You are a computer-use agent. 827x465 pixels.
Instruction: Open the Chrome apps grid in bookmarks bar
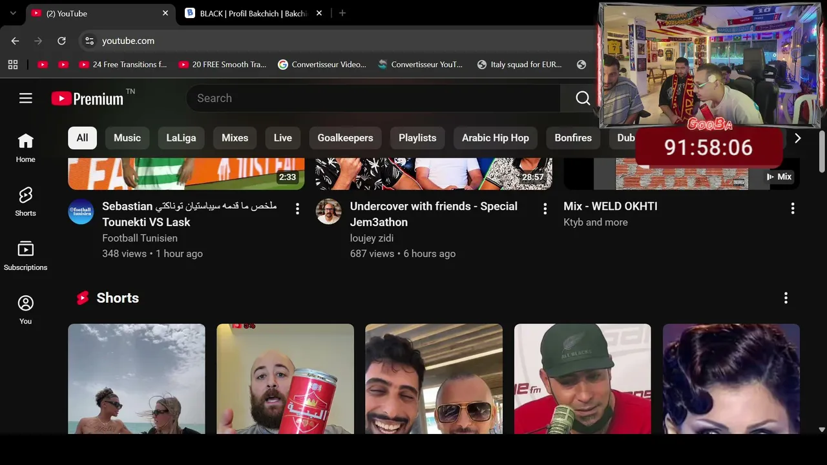[x=13, y=65]
